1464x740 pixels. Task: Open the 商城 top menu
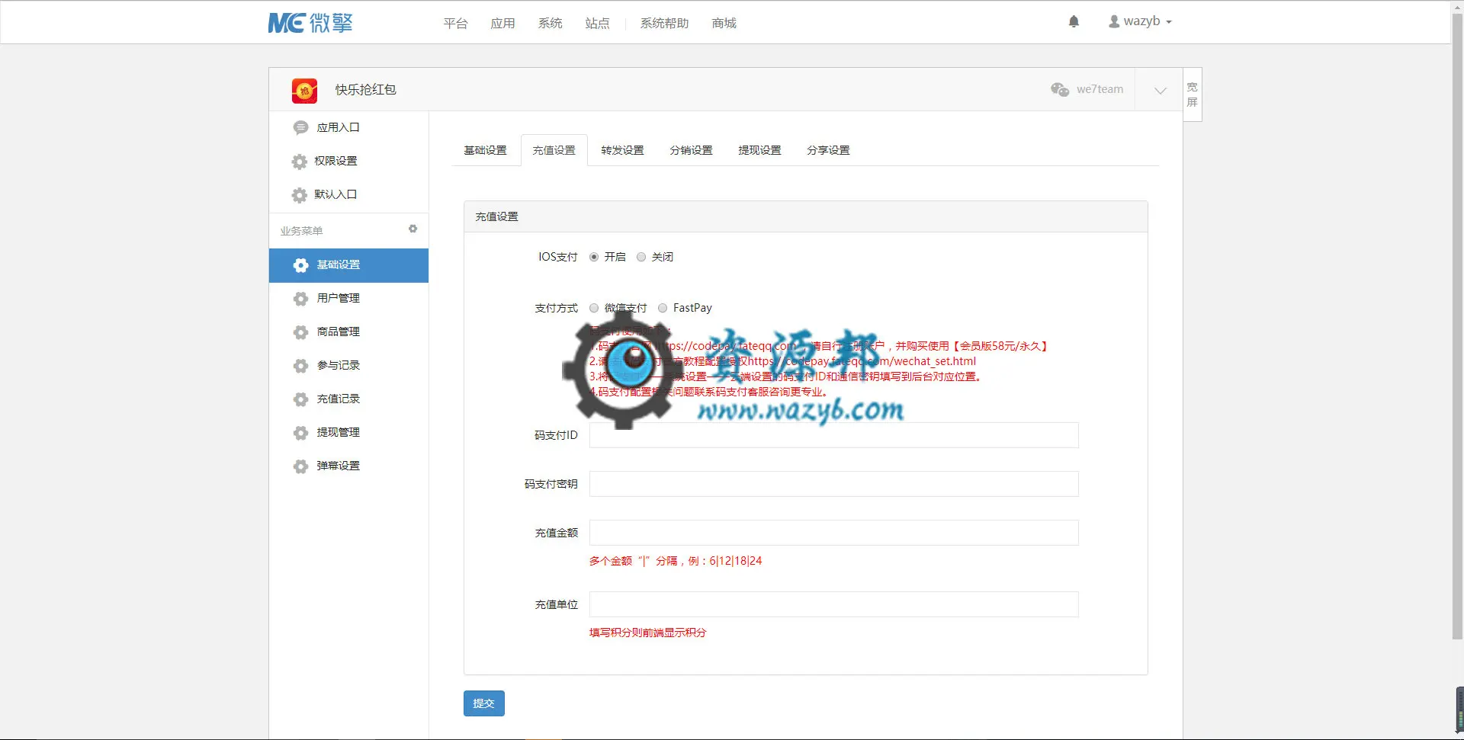[x=724, y=24]
